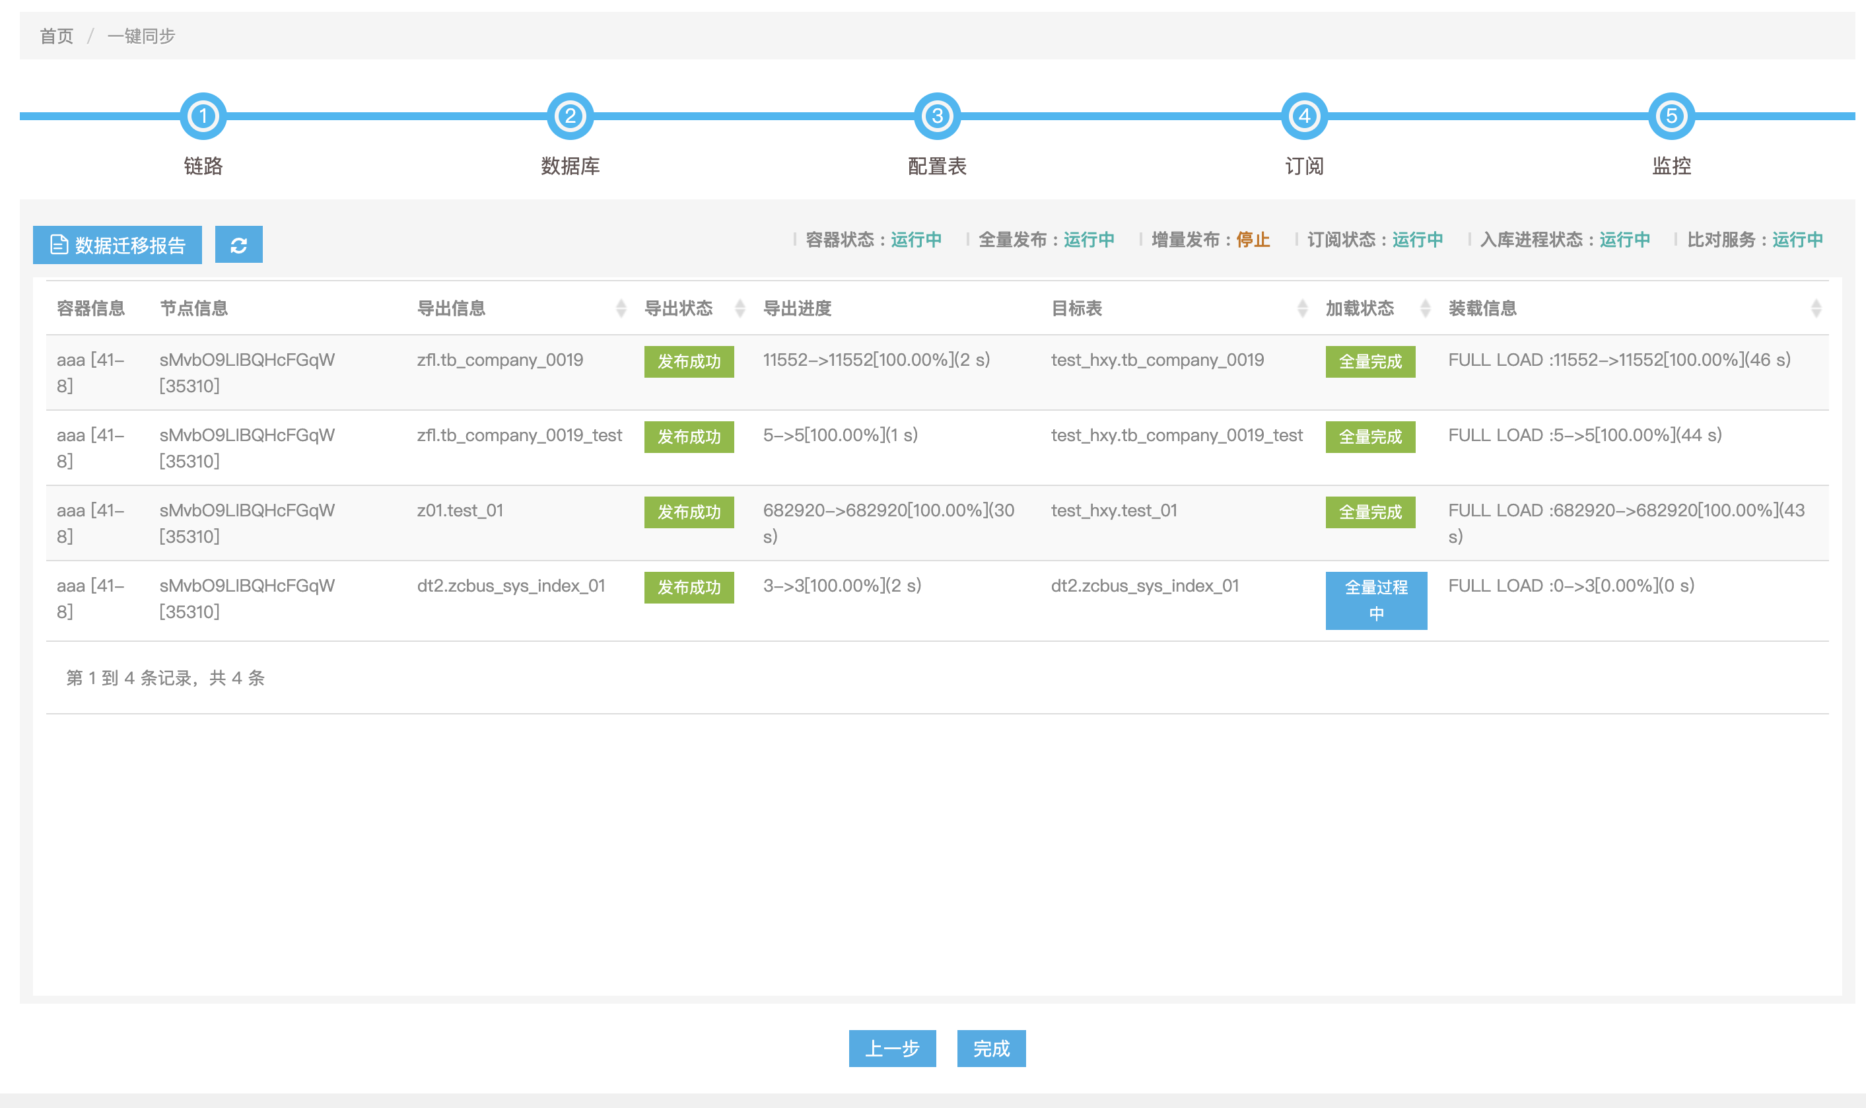Sort by 导出信息 column arrows
The width and height of the screenshot is (1866, 1108).
coord(620,308)
